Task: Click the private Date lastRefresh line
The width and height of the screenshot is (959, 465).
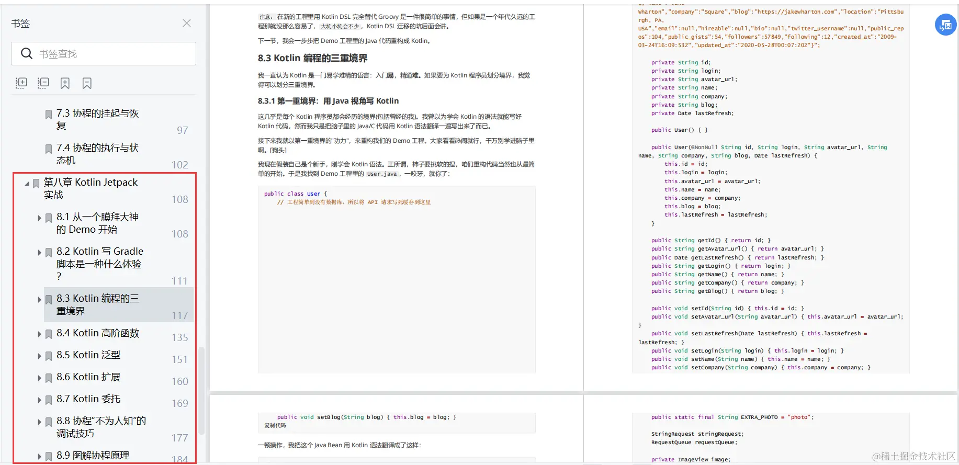Action: point(692,114)
